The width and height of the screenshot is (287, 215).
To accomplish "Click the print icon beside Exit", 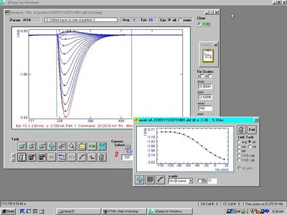I will (241, 130).
